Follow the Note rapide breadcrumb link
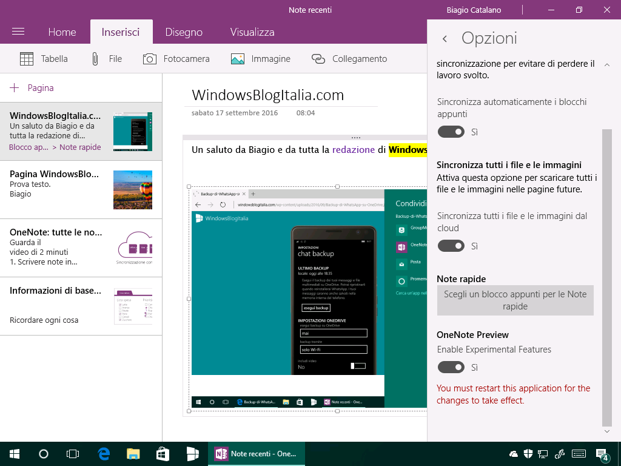Screen dimensions: 621x466 coord(80,147)
